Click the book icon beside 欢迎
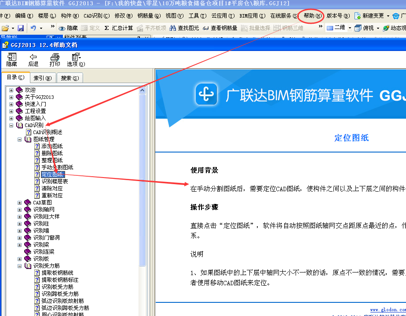This screenshot has width=406, height=316. (x=19, y=90)
